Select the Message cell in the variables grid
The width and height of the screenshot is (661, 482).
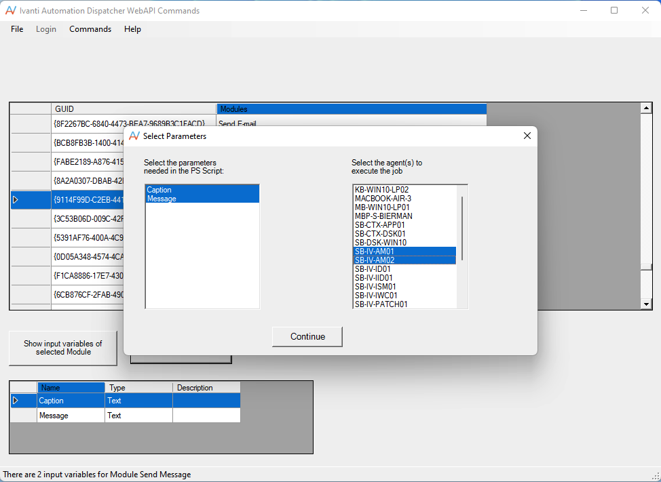(71, 416)
